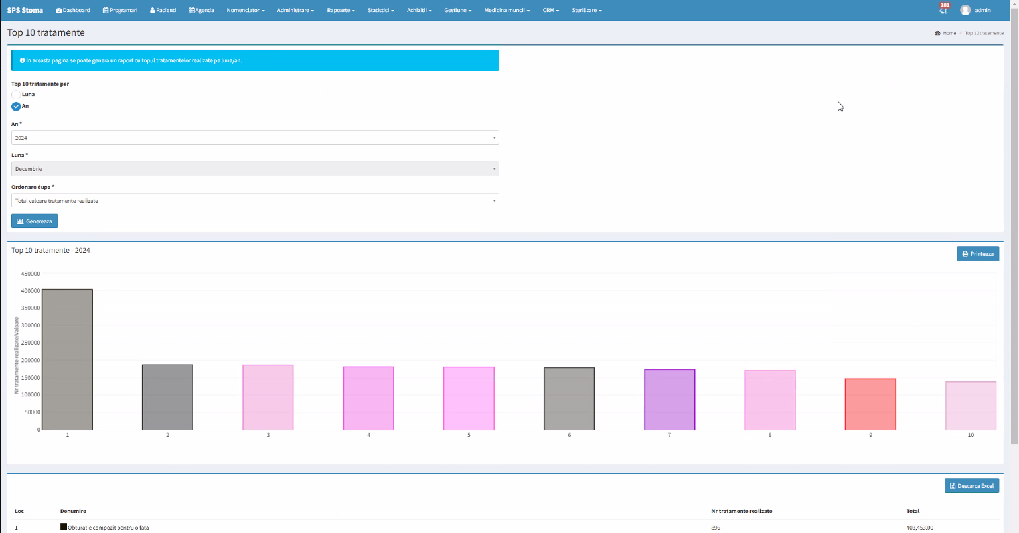Viewport: 1019px width, 533px height.
Task: Open the Agenda page
Action: coord(201,10)
